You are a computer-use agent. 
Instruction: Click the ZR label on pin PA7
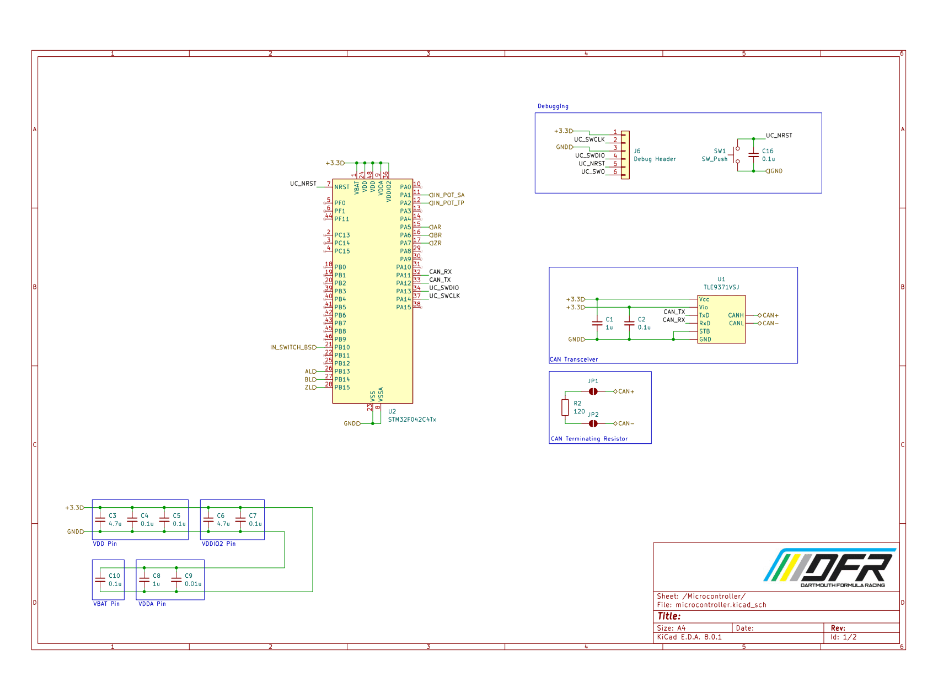click(x=436, y=243)
